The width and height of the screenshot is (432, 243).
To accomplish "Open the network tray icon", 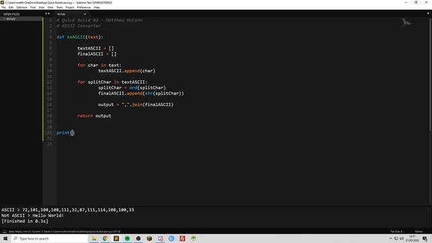I will click(x=396, y=238).
